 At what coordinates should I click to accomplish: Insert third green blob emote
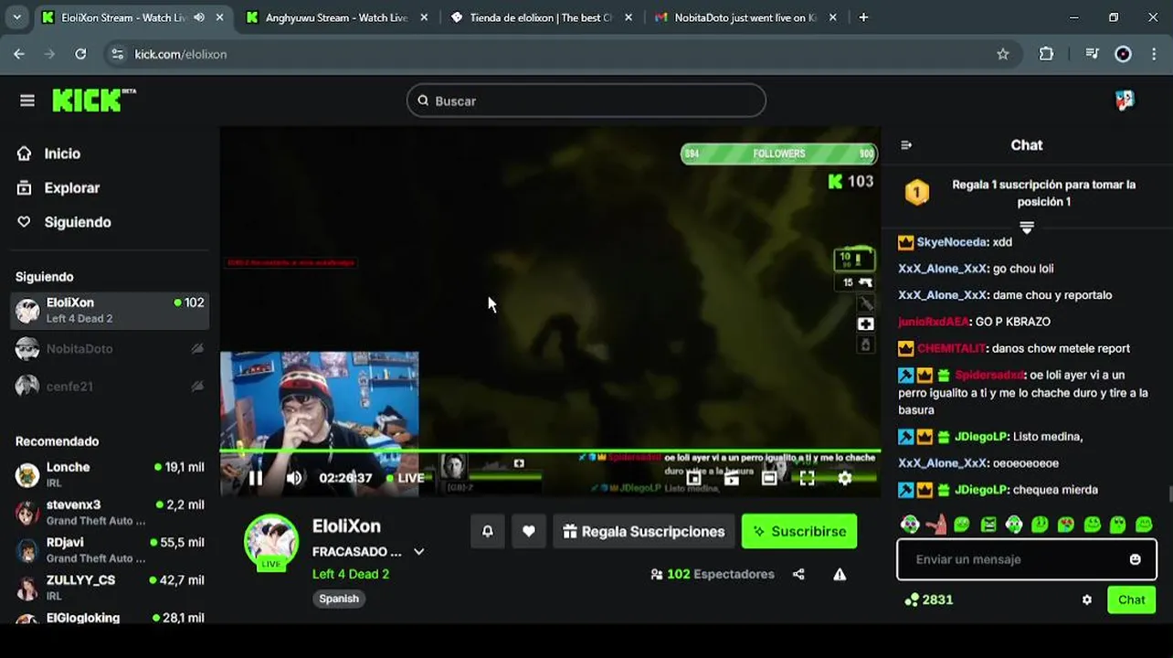(961, 525)
